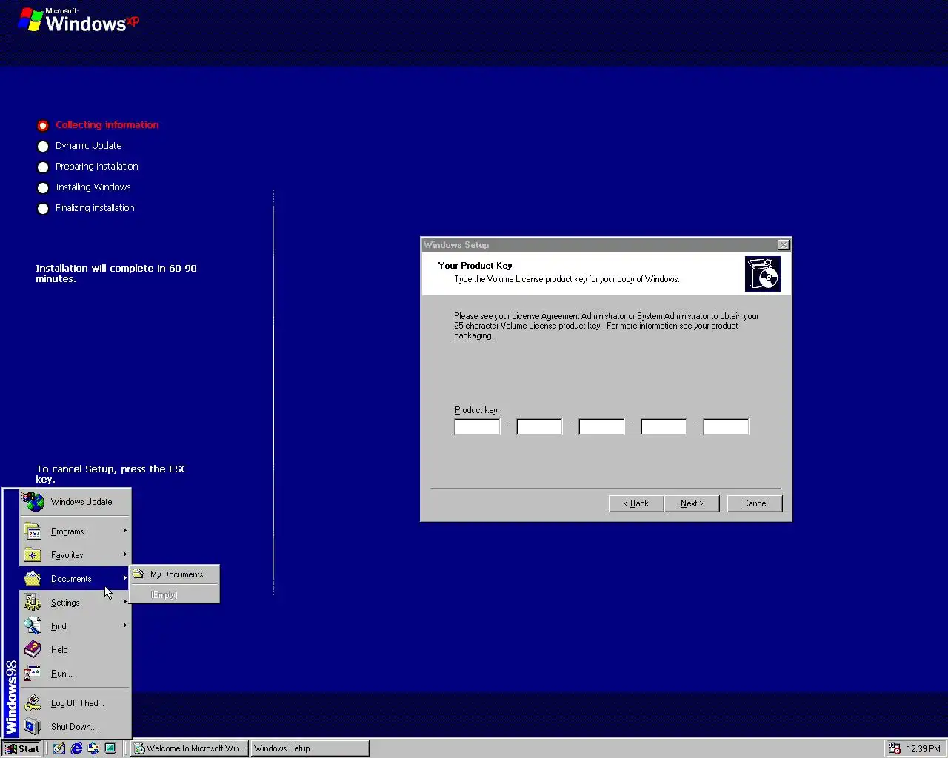Select Settings in the Start menu
Viewport: 948px width, 758px height.
[75, 603]
